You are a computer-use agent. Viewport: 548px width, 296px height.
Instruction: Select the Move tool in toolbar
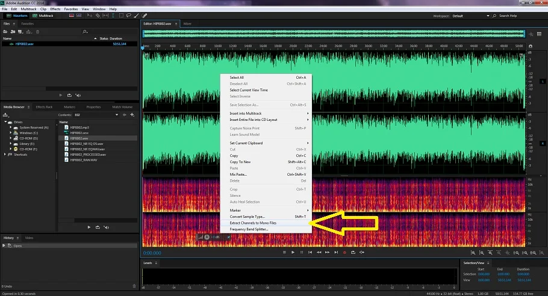point(90,16)
